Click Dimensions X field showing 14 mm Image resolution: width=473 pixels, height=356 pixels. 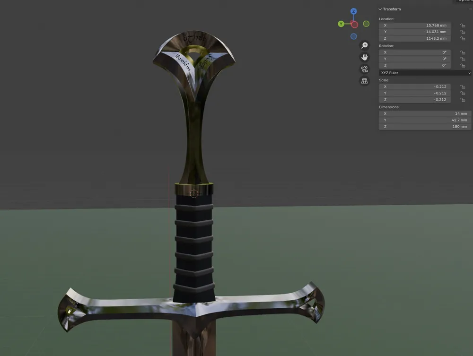click(425, 113)
